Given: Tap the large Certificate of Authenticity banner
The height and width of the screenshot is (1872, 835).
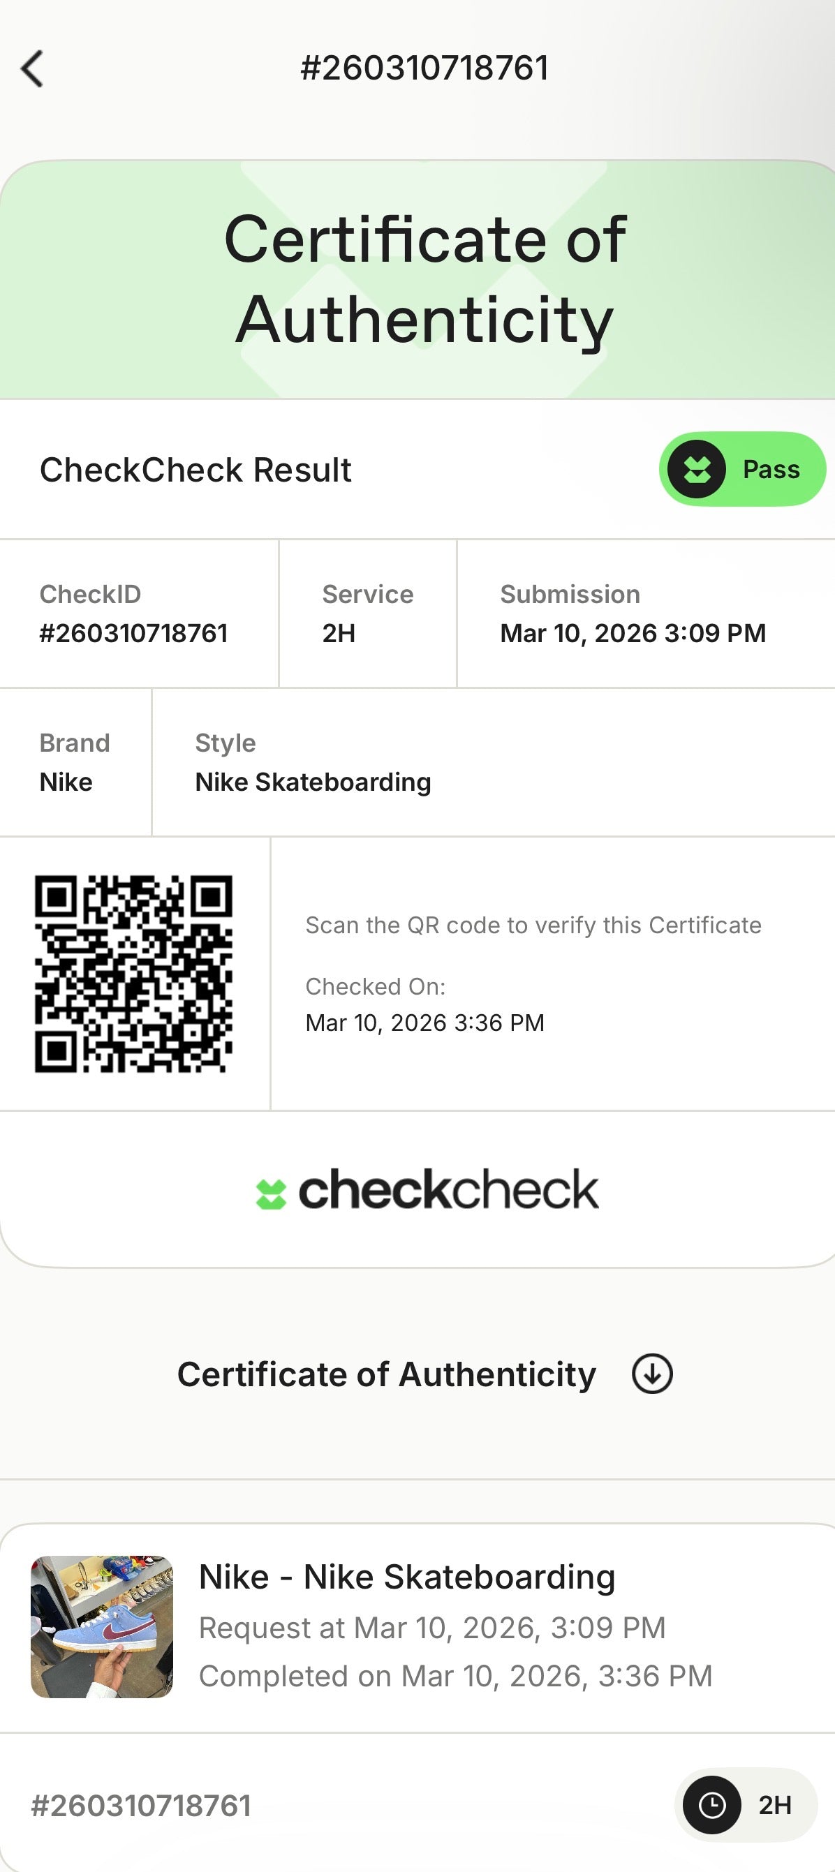Looking at the screenshot, I should [424, 280].
